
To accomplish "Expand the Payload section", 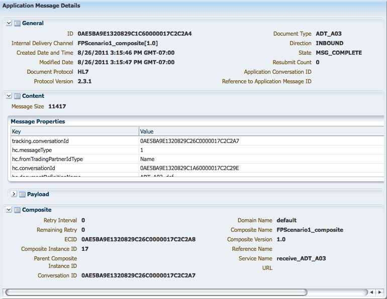I will (14, 194).
